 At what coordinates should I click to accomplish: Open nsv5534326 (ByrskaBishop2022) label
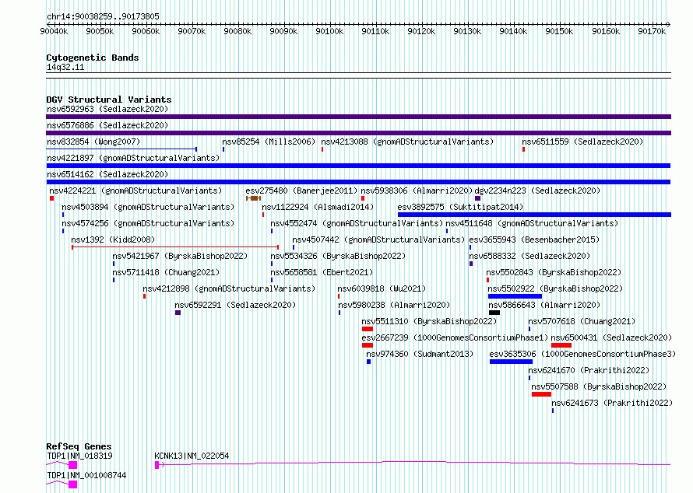tap(338, 256)
